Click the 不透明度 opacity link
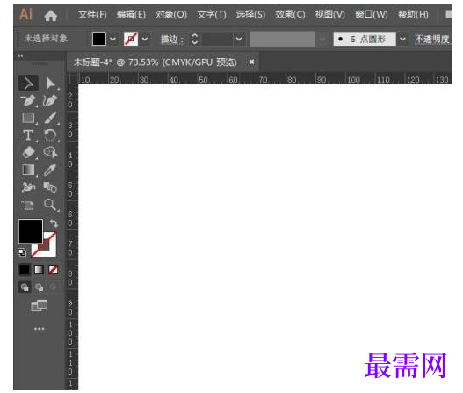Image resolution: width=463 pixels, height=393 pixels. point(432,39)
